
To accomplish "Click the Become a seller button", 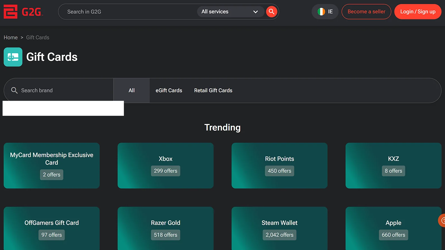I will click(x=366, y=12).
